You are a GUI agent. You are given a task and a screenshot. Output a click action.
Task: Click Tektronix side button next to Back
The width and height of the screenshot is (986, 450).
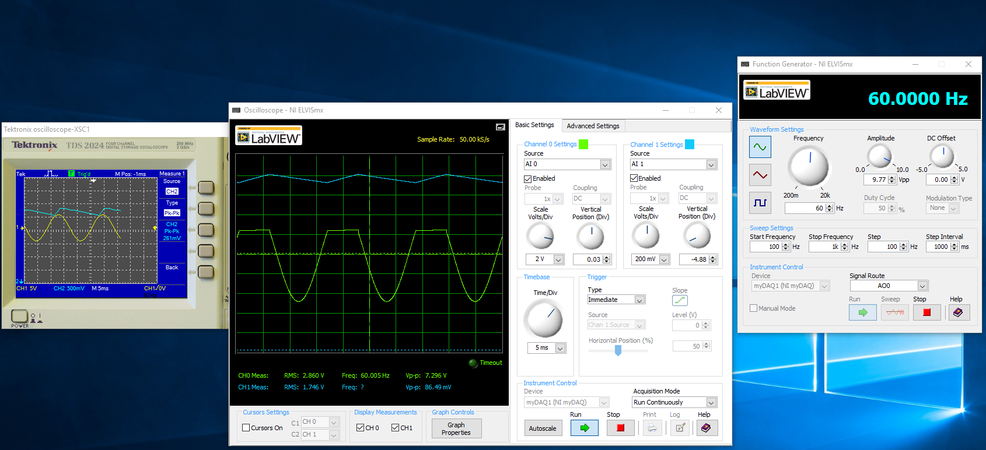click(206, 272)
